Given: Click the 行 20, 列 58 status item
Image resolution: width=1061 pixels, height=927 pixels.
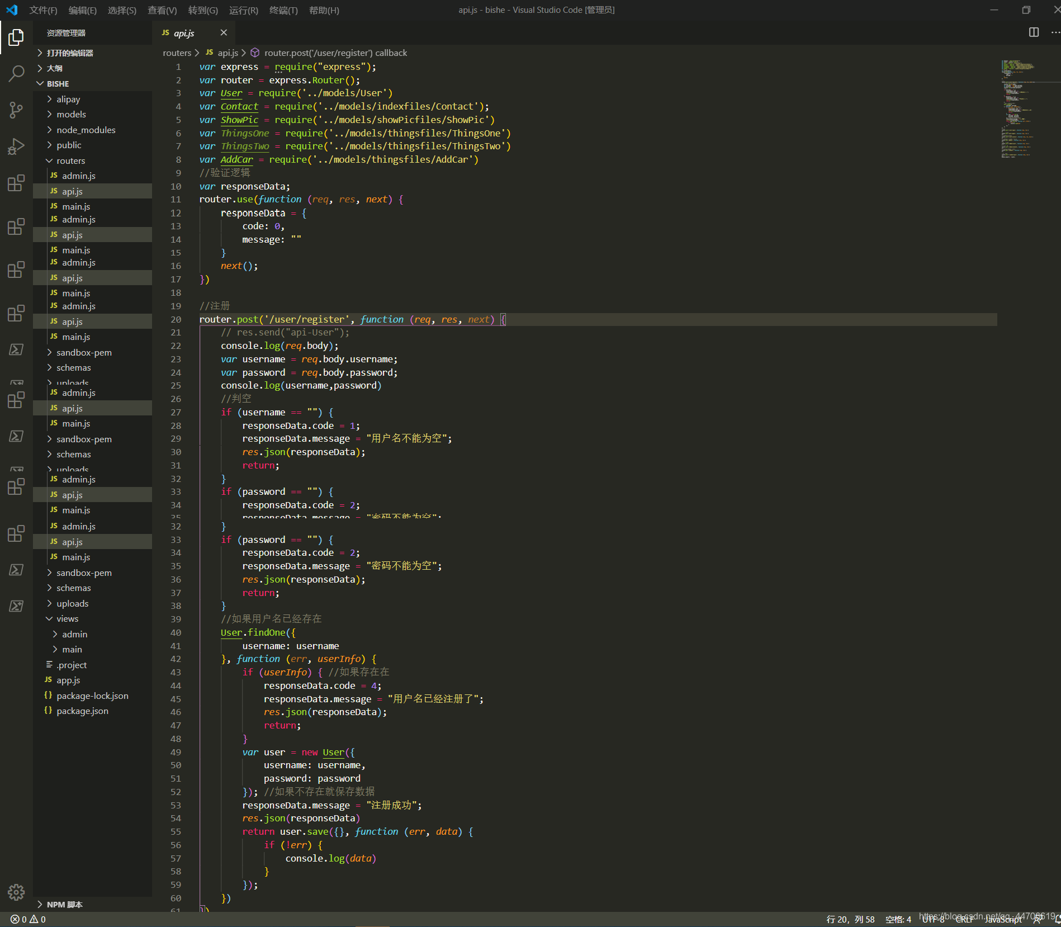Looking at the screenshot, I should (850, 919).
